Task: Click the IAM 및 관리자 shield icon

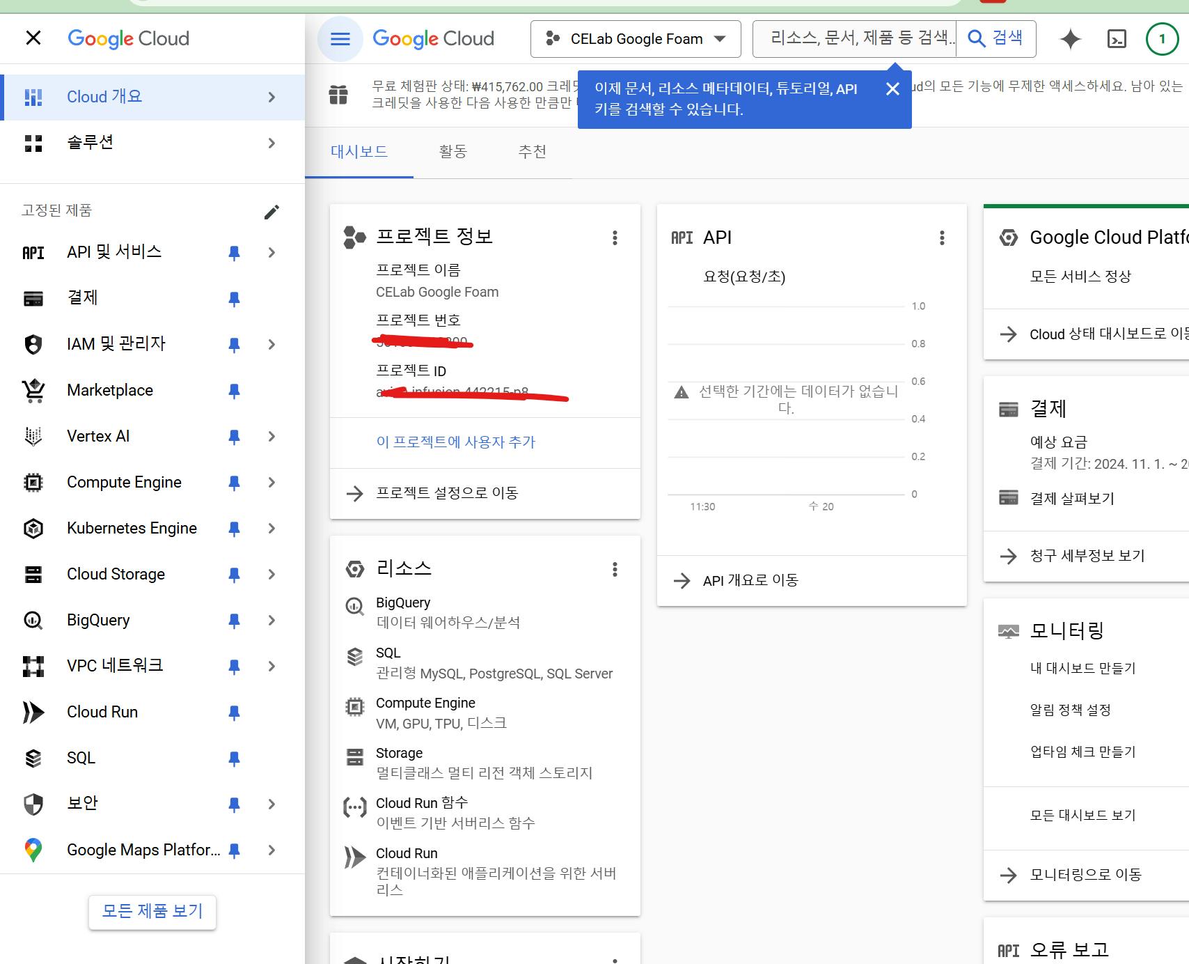Action: pos(33,344)
